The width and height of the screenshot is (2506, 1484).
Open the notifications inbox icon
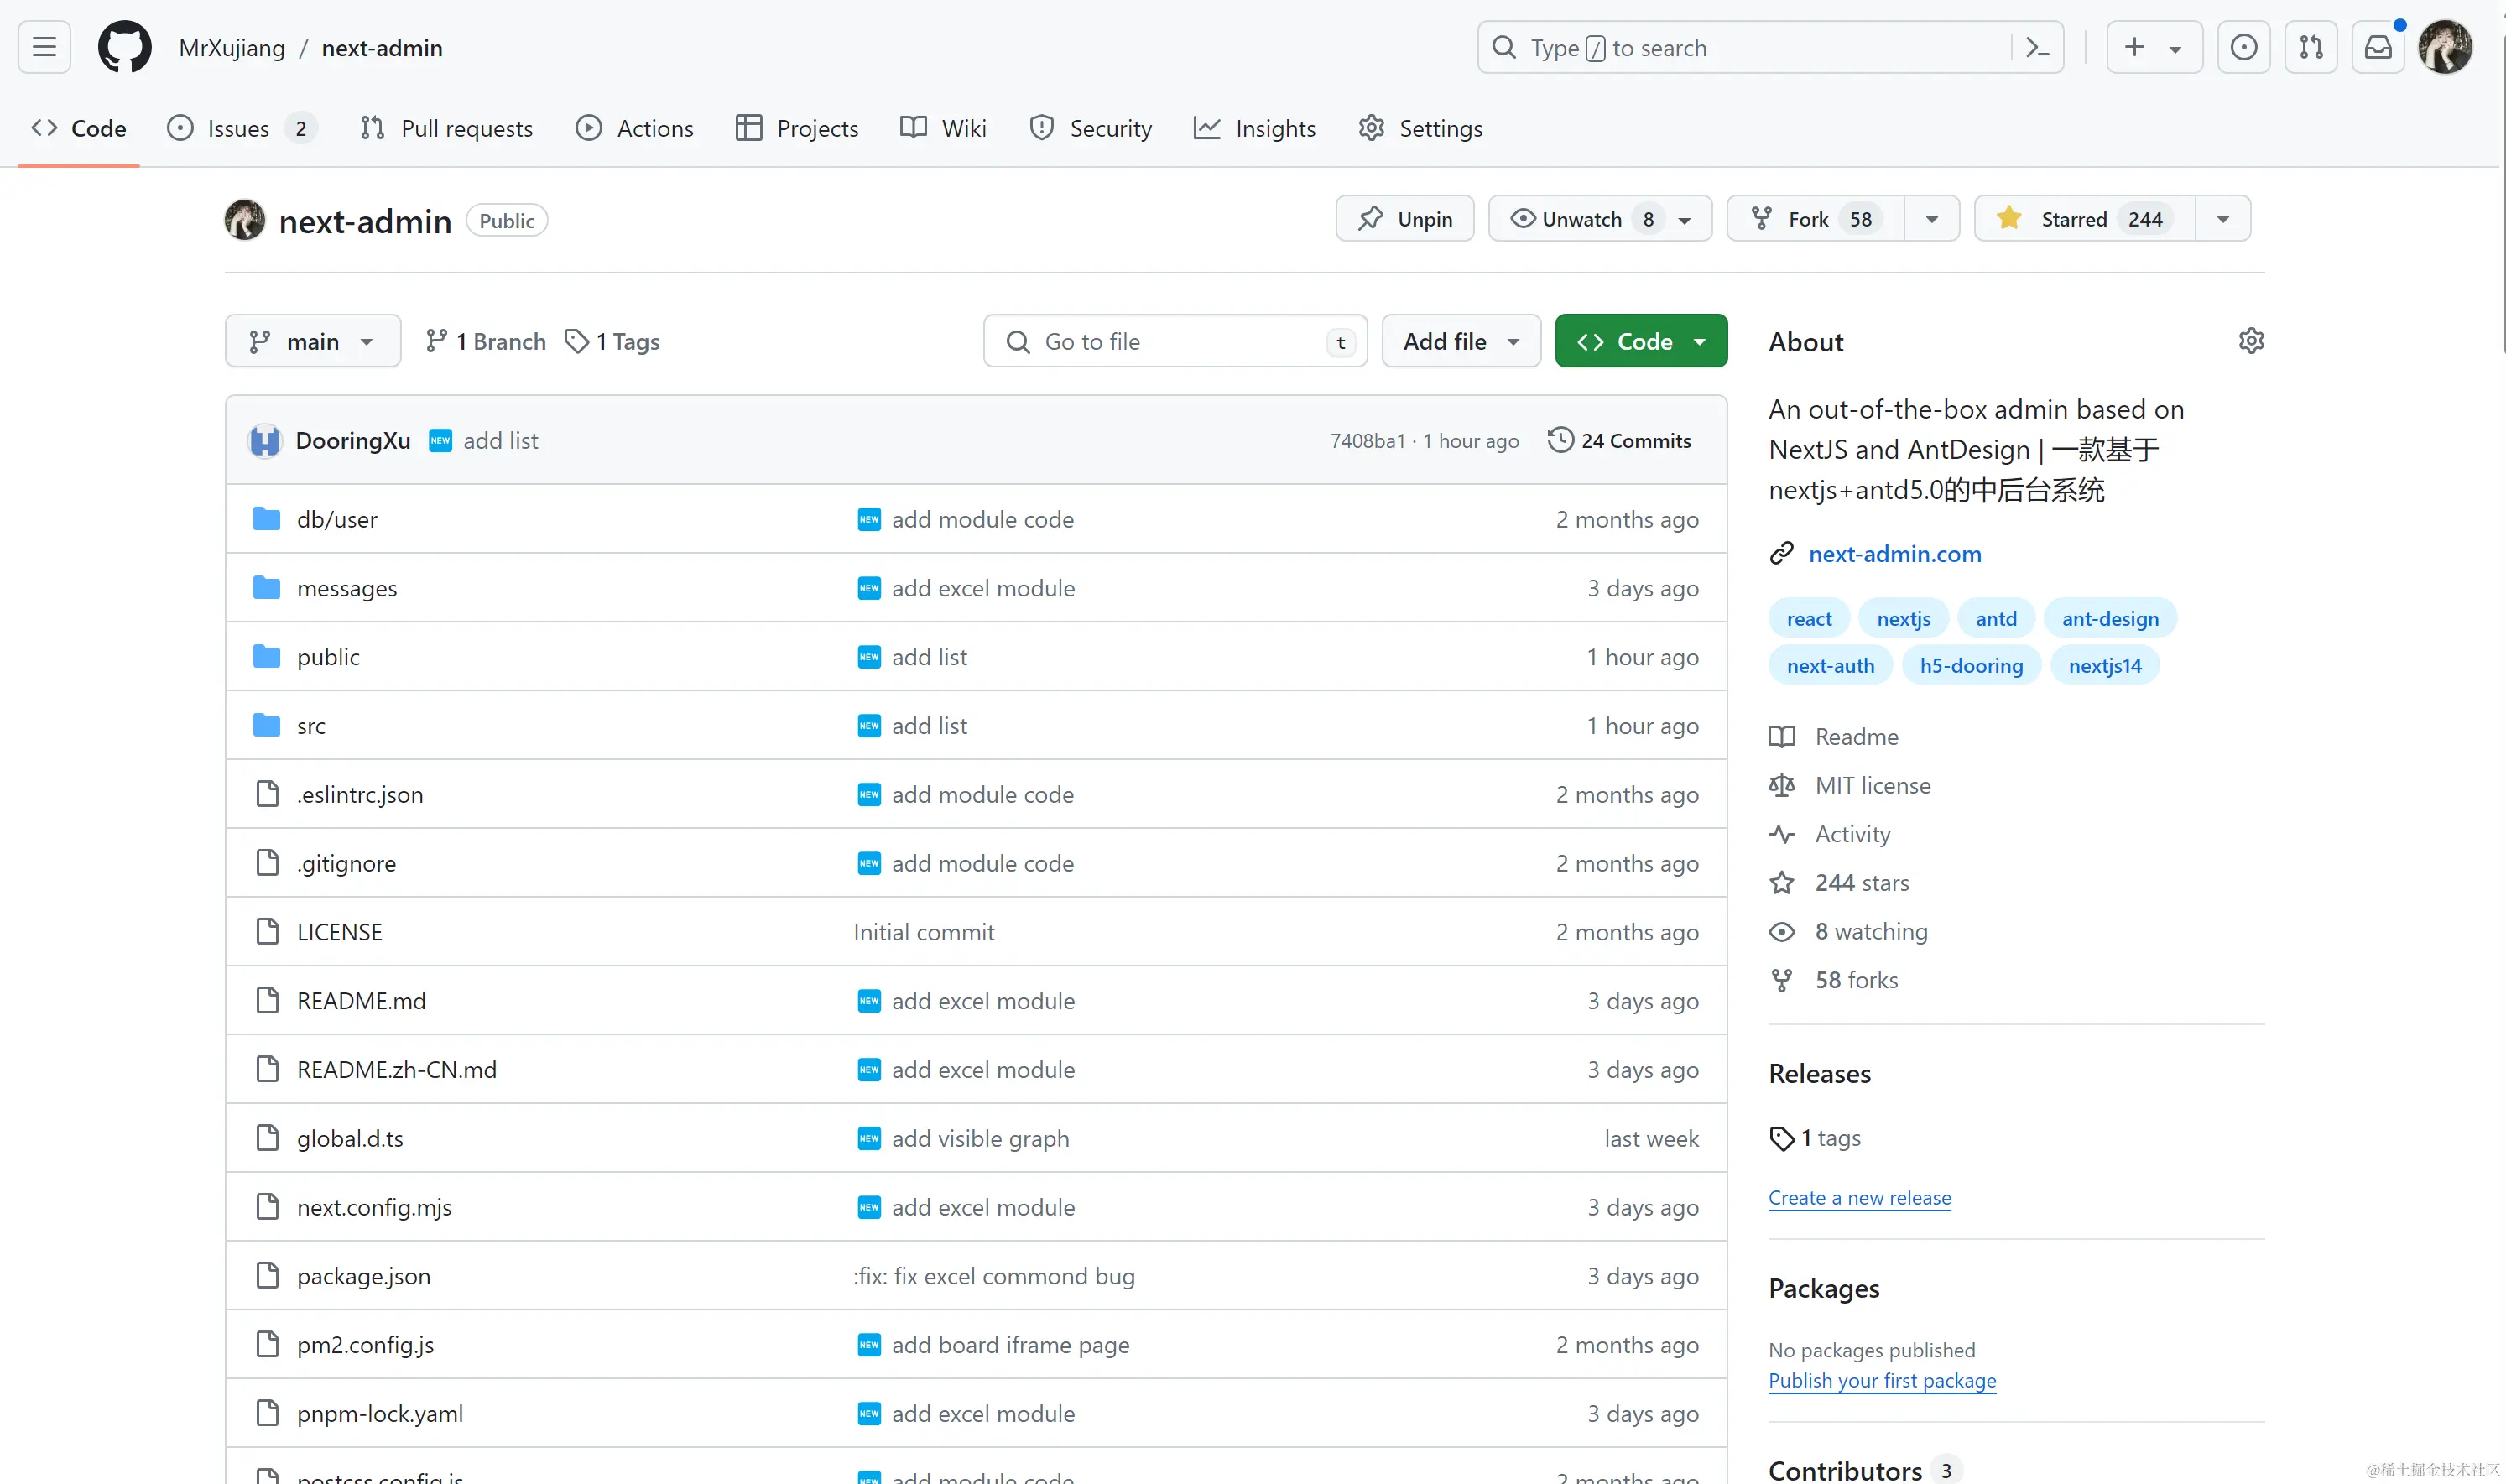(x=2378, y=47)
